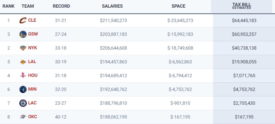Click the Los Angeles Lakers logo
This screenshot has width=275, height=124.
(23, 62)
